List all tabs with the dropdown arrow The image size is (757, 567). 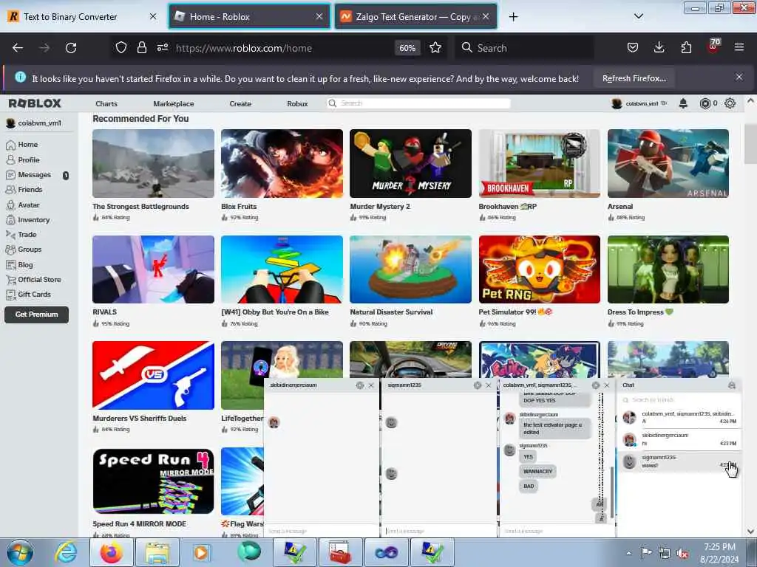[x=638, y=16]
